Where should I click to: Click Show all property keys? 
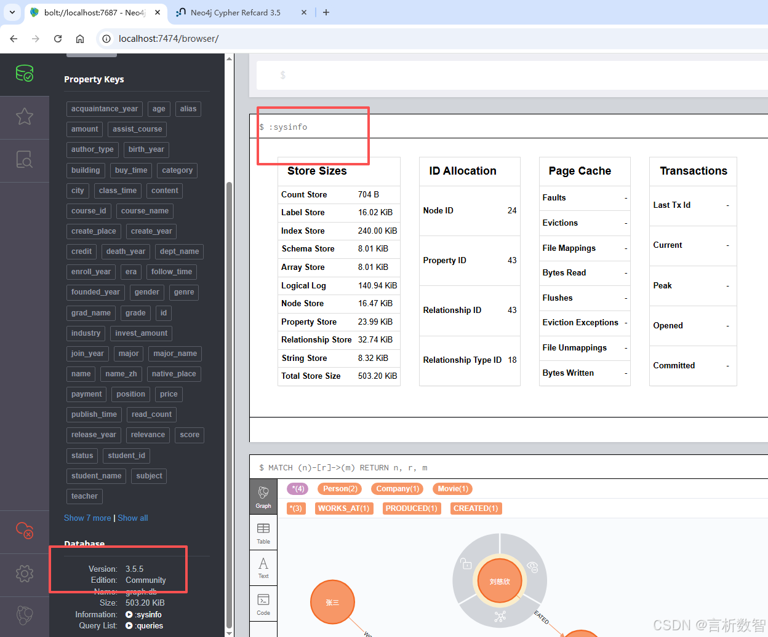(x=133, y=518)
